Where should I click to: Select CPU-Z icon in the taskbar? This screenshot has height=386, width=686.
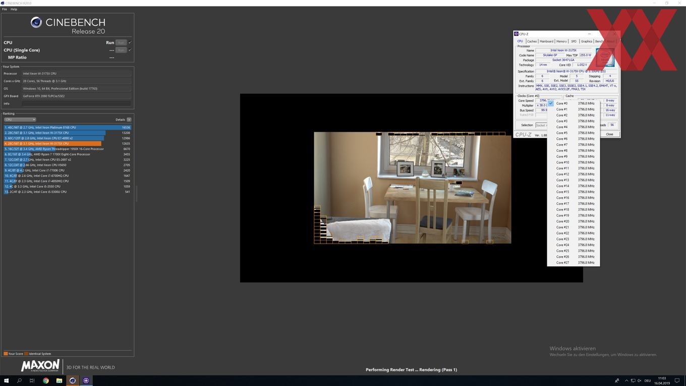point(86,380)
